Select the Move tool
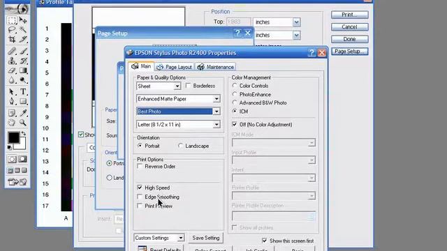This screenshot has height=251, width=447. (x=23, y=20)
